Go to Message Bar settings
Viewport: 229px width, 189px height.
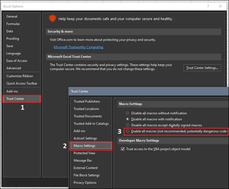click(x=83, y=160)
